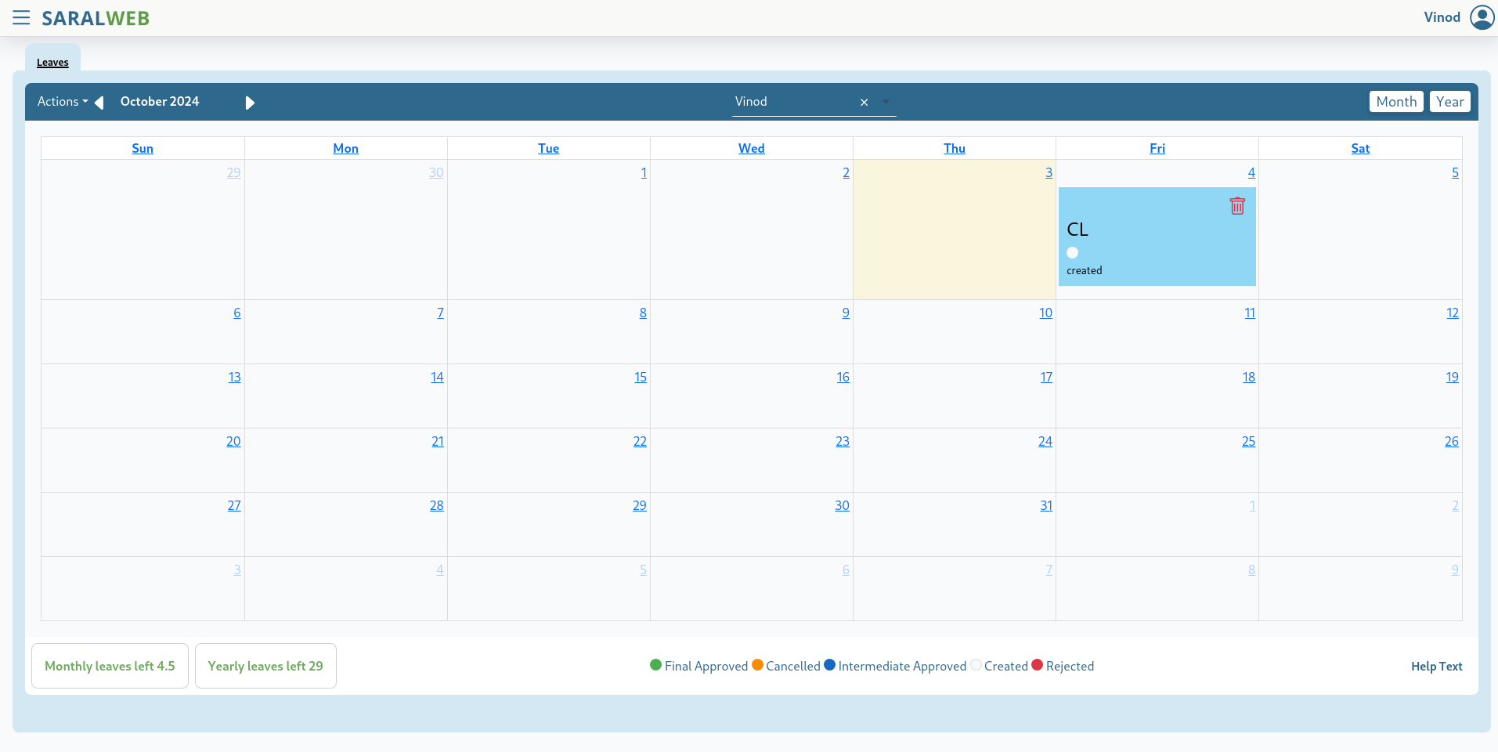Click the orange Cancelled legend dot

(757, 665)
